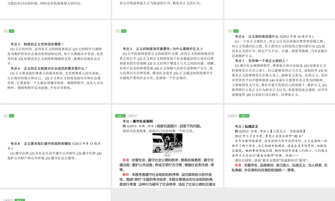Click the heading 考点7 怎样做一个有正义感的人
The height and width of the screenshot is (201, 335).
261,61
